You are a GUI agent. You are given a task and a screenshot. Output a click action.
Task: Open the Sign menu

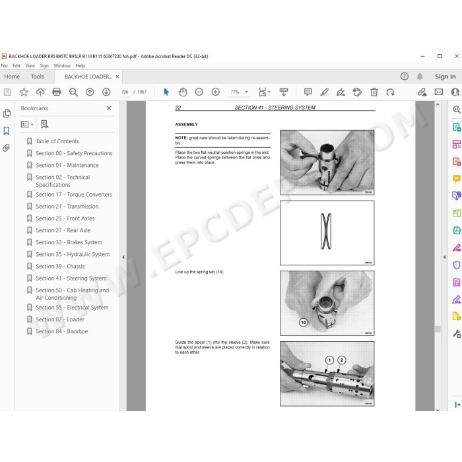point(44,66)
